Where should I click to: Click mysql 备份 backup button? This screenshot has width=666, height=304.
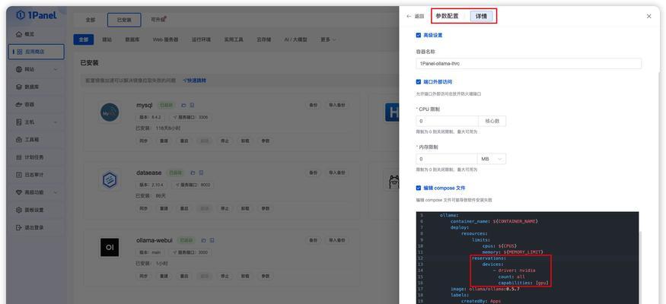pos(313,105)
